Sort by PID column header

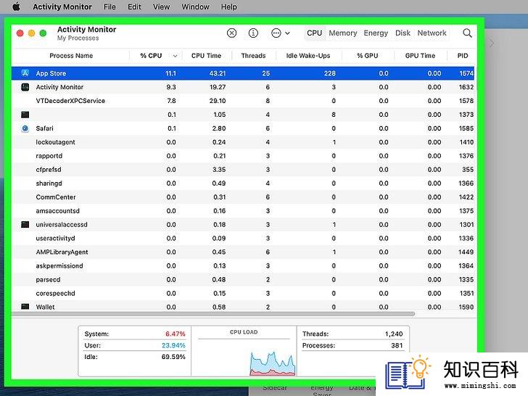(x=462, y=56)
